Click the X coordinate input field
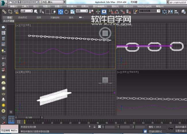The image size is (187, 134). (110, 127)
